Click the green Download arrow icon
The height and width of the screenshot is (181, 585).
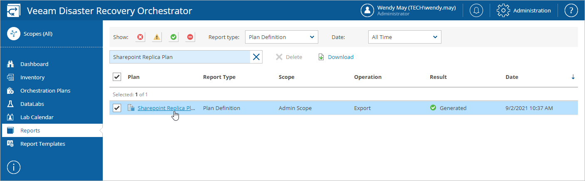tap(321, 57)
